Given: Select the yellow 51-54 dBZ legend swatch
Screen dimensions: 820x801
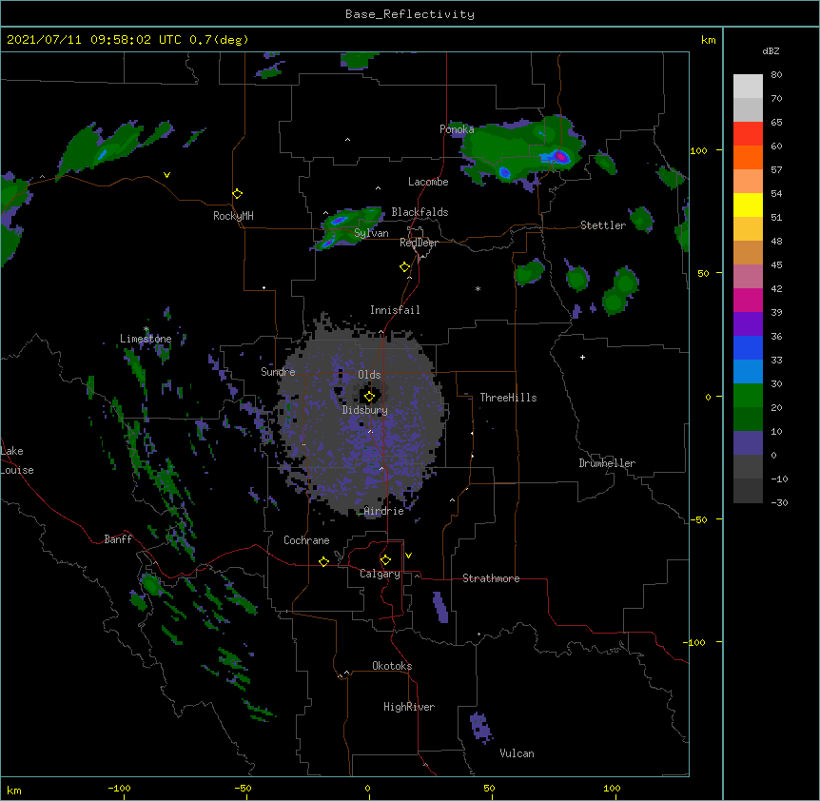Looking at the screenshot, I should point(748,205).
